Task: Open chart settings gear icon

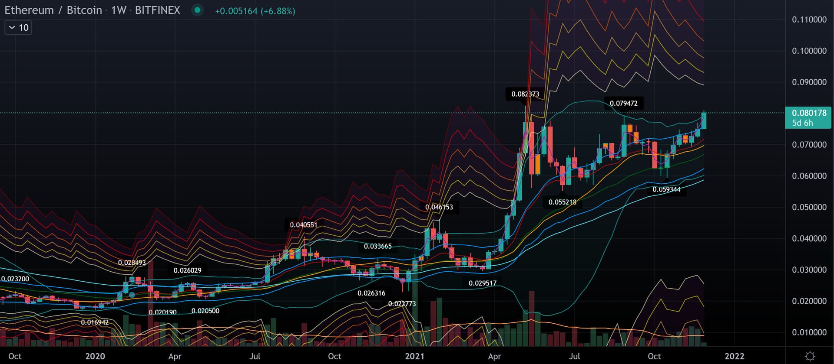Action: coord(810,356)
